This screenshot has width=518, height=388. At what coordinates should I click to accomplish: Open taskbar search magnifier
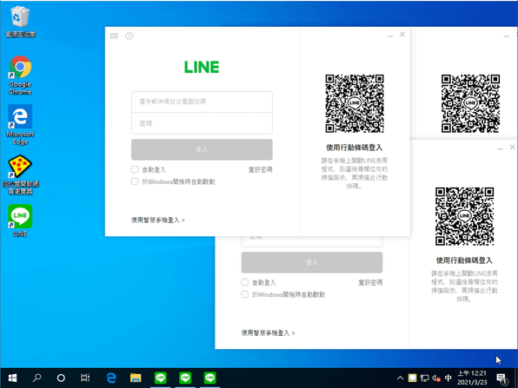click(37, 378)
